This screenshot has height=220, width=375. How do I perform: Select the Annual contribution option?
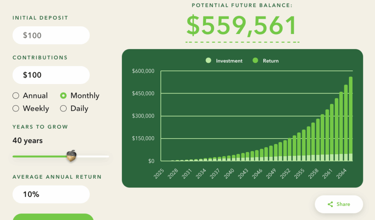coord(16,96)
